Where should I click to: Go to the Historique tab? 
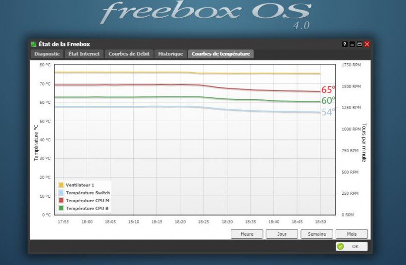click(x=171, y=54)
